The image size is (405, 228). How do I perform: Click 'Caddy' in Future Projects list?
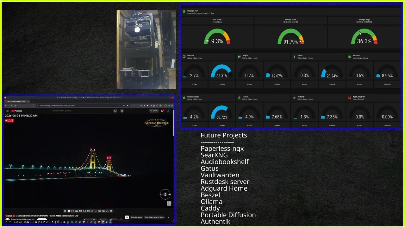coord(210,208)
